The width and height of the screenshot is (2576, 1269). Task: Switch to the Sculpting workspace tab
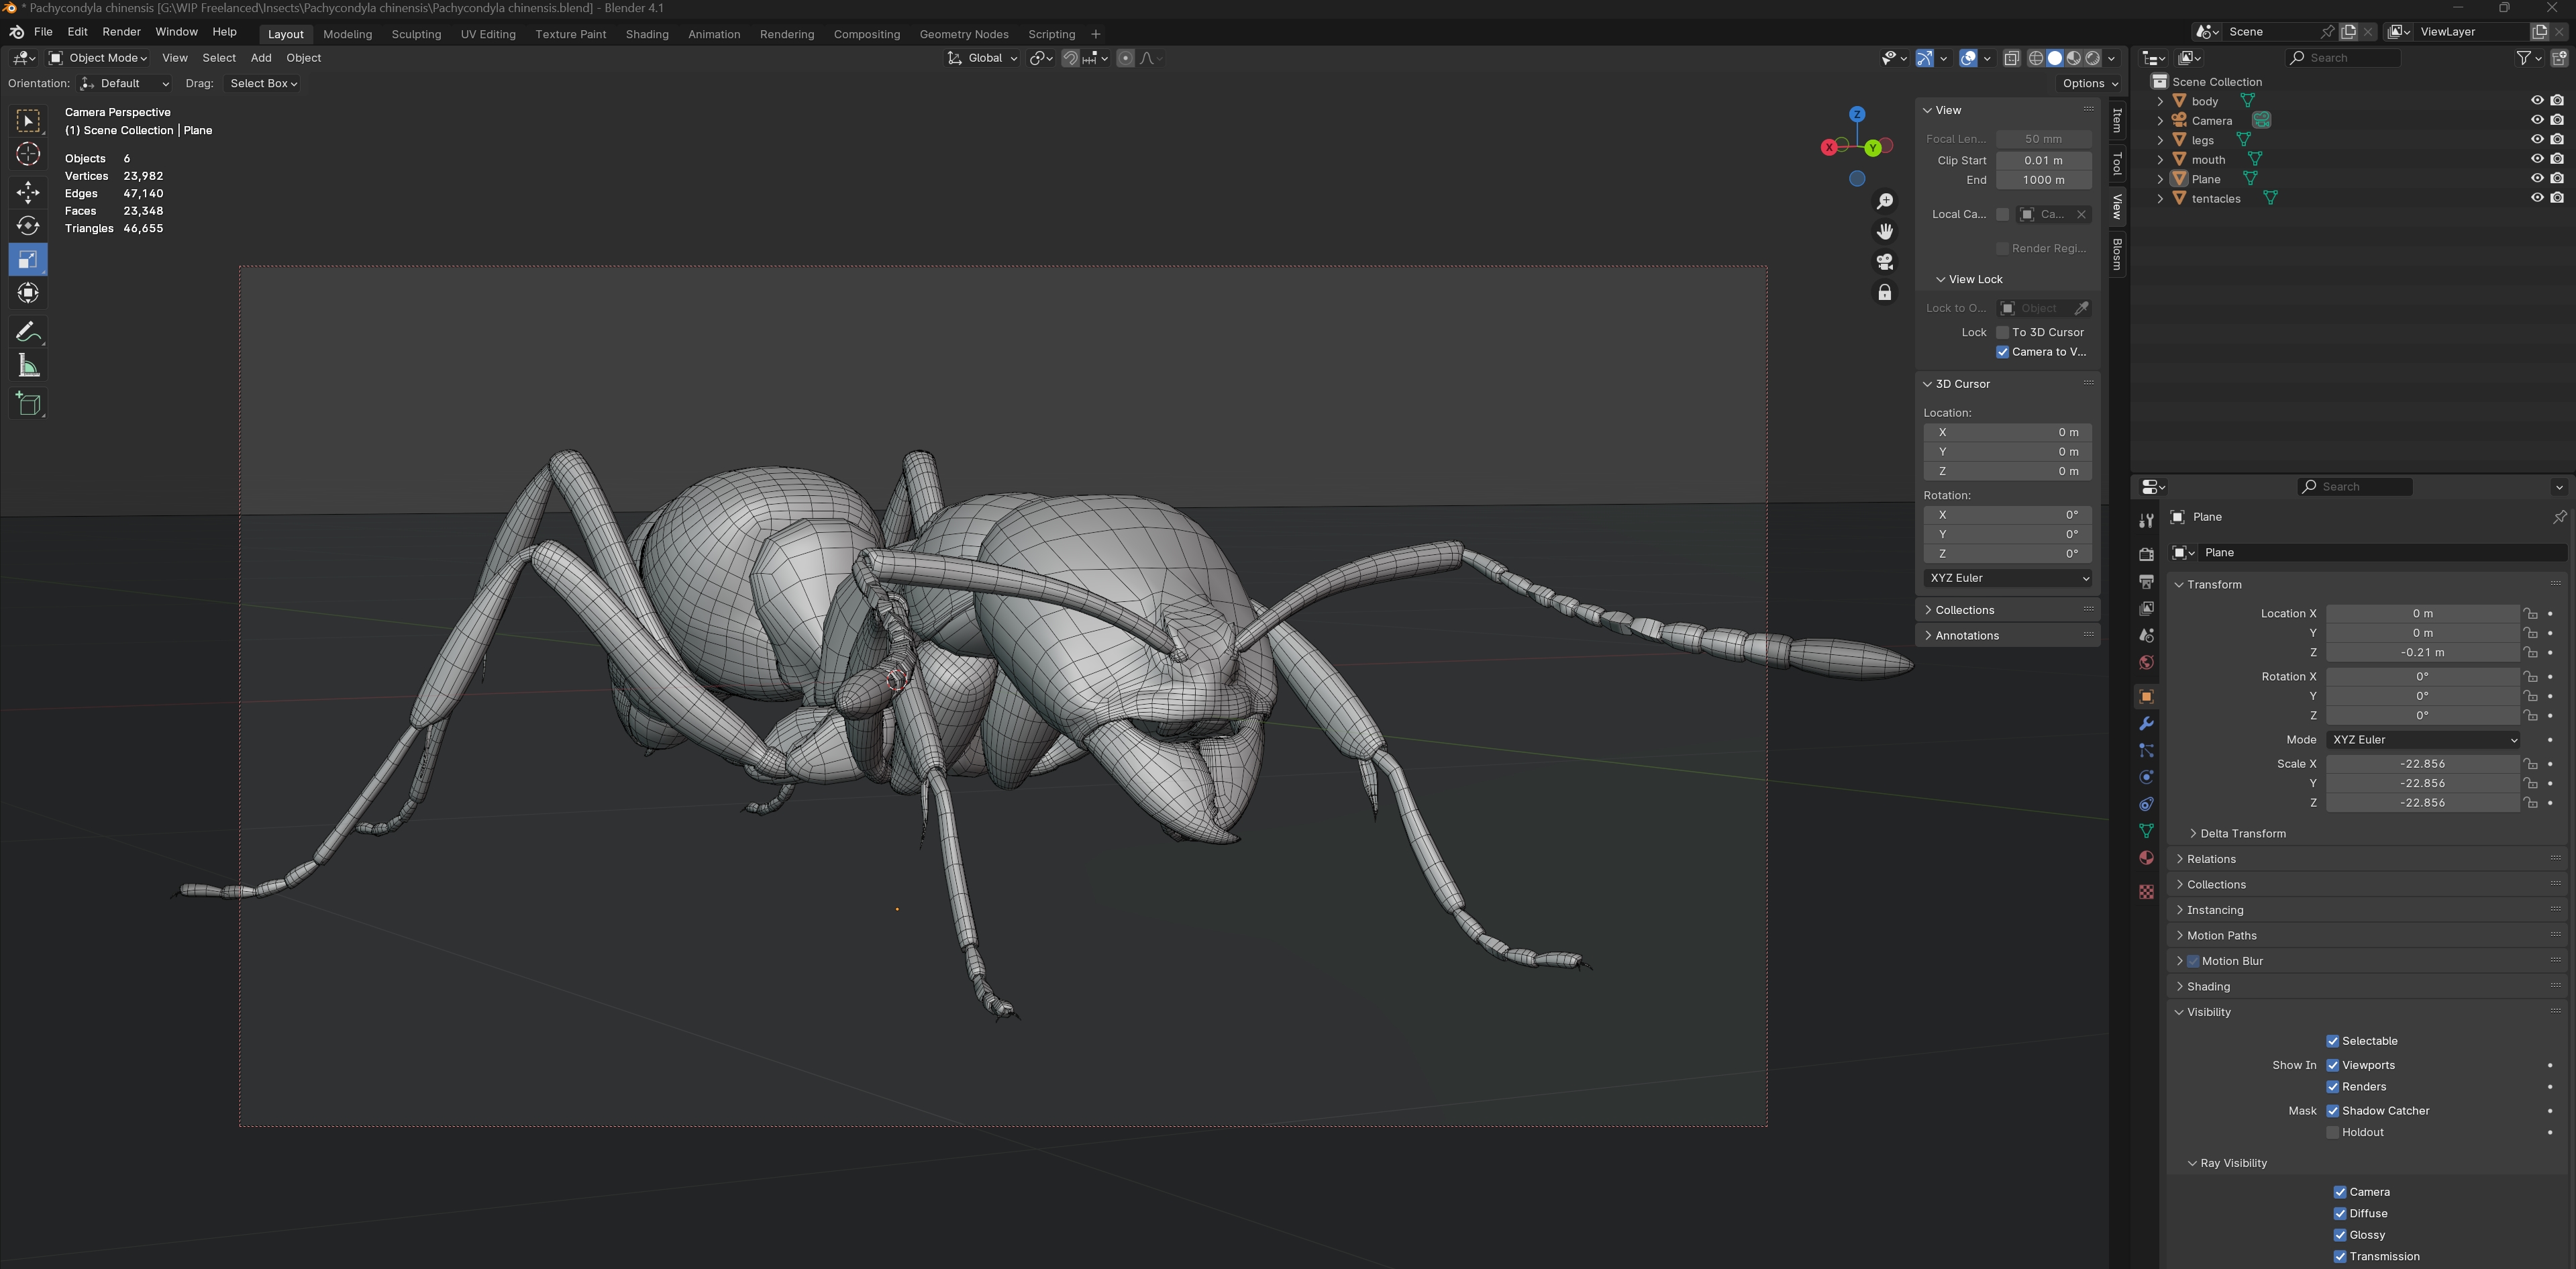coord(416,34)
